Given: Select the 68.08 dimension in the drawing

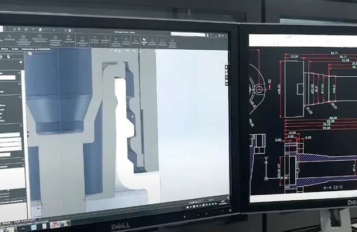Looking at the screenshot, I should point(333,118).
